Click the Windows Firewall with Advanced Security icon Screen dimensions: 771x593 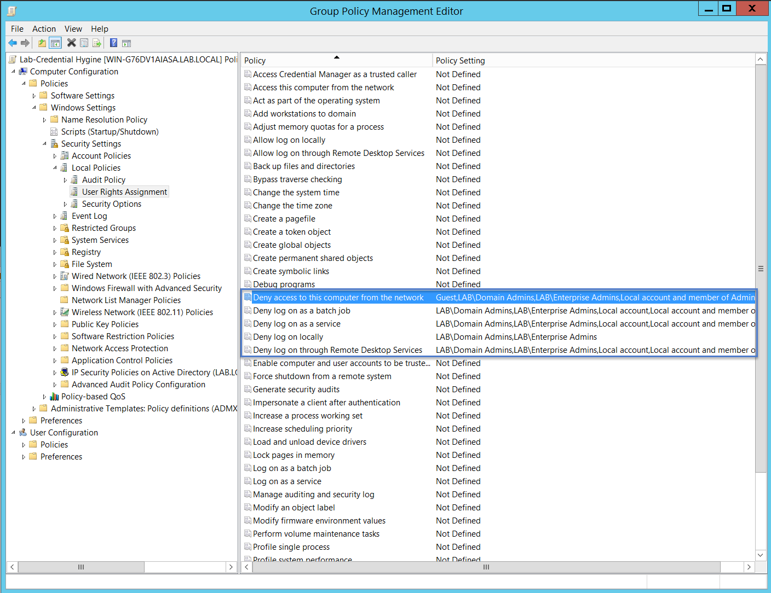[65, 288]
